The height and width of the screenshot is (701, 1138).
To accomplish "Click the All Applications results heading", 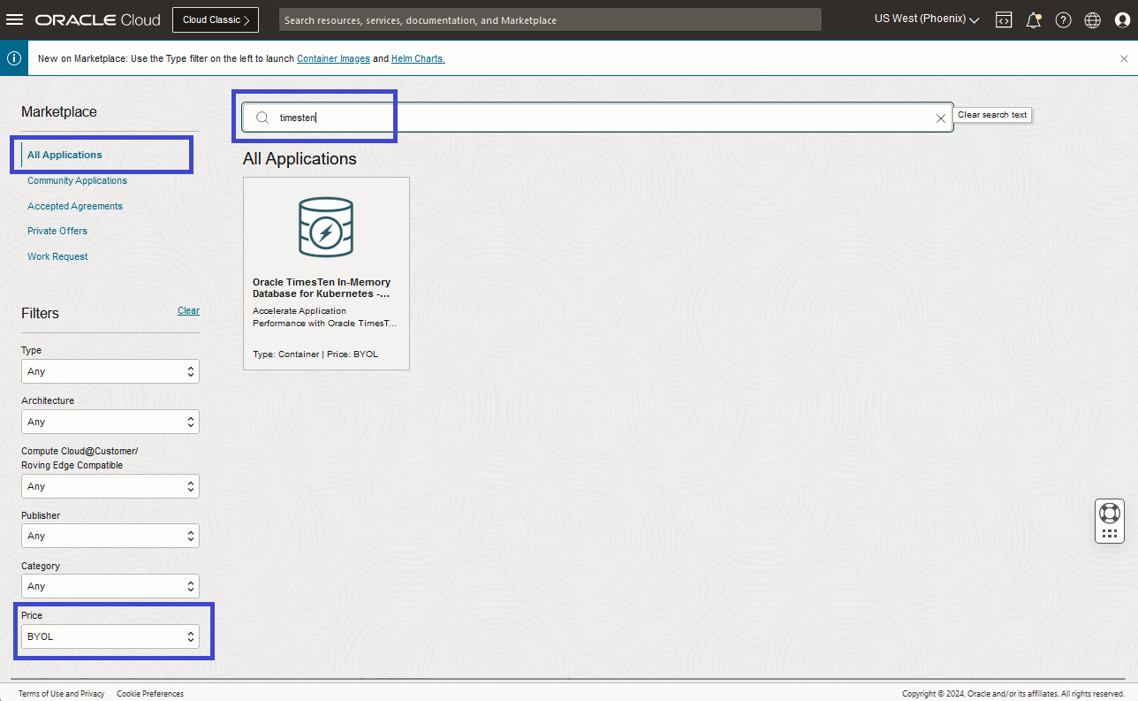I will tap(300, 159).
